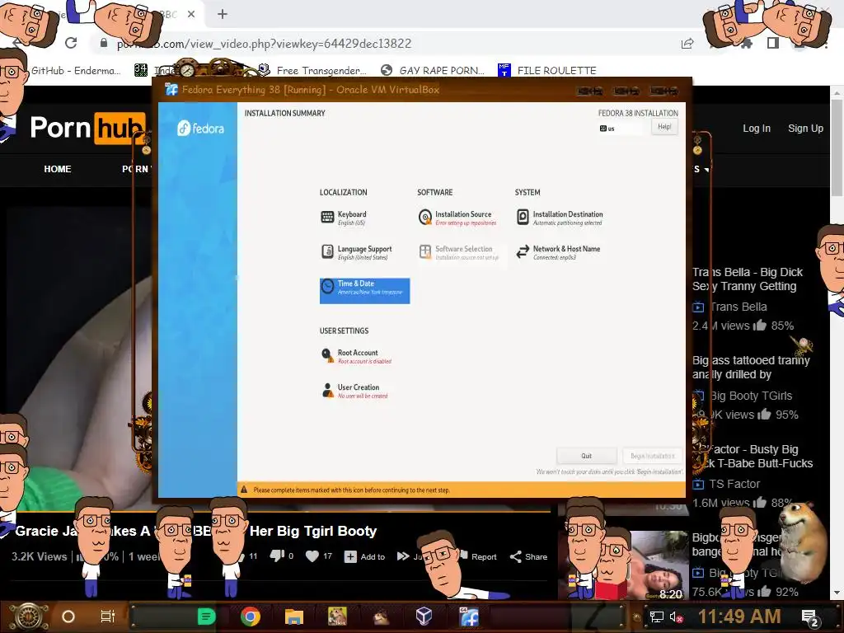This screenshot has height=633, width=844.
Task: Click Sign Up on the website
Action: (x=805, y=129)
